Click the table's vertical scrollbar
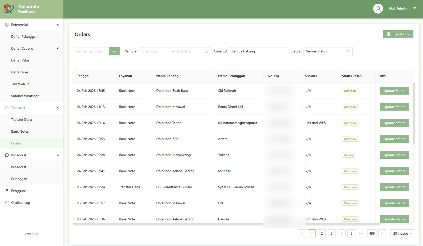423x246 pixels. (414, 113)
